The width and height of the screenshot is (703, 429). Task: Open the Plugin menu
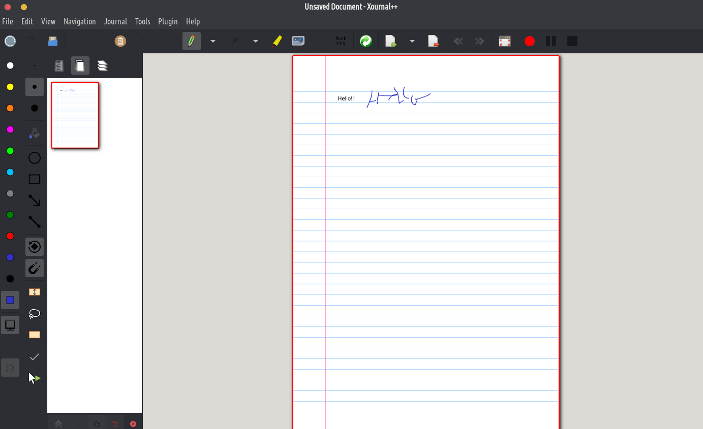pyautogui.click(x=168, y=21)
